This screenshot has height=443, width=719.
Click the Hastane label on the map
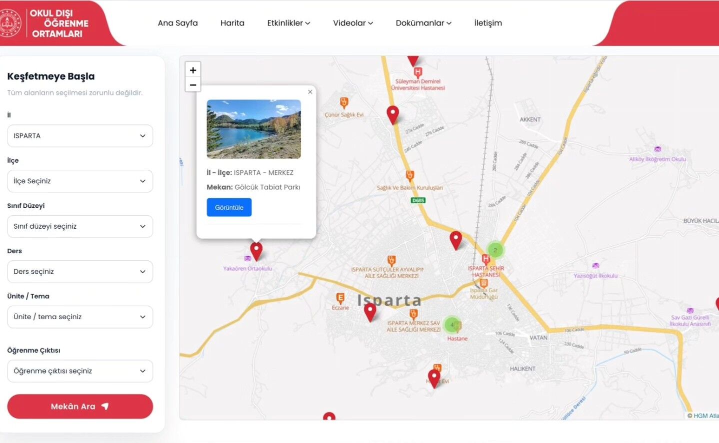tap(457, 339)
